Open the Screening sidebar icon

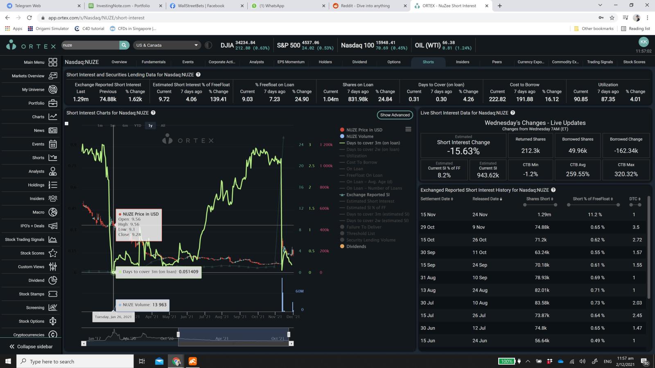(53, 307)
